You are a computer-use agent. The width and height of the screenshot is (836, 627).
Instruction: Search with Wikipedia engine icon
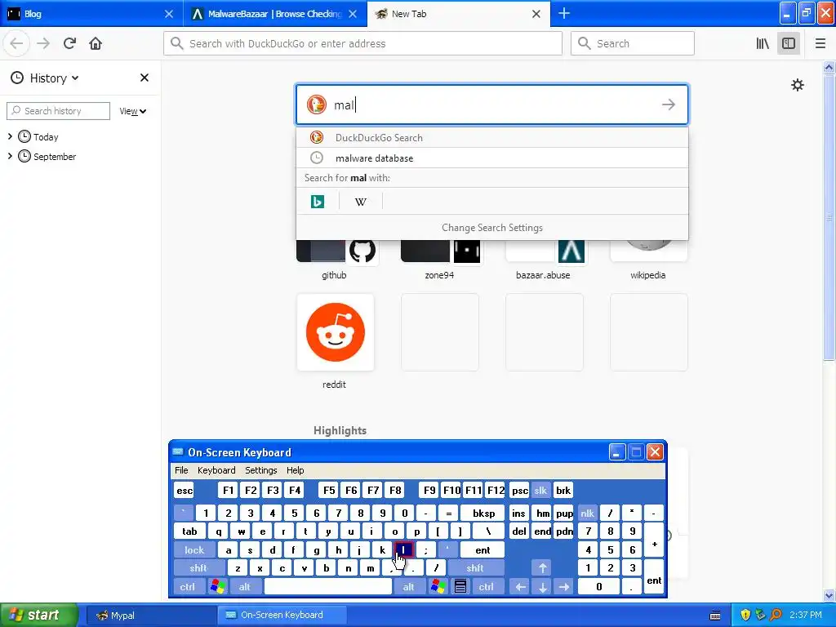pyautogui.click(x=360, y=202)
